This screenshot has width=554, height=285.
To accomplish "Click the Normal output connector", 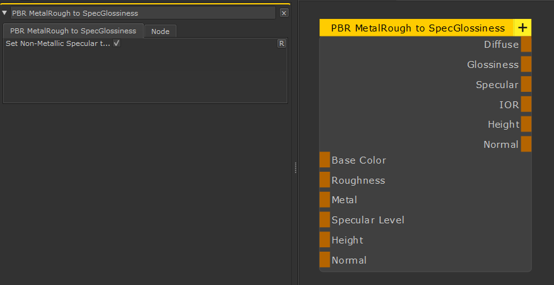I will tap(526, 144).
